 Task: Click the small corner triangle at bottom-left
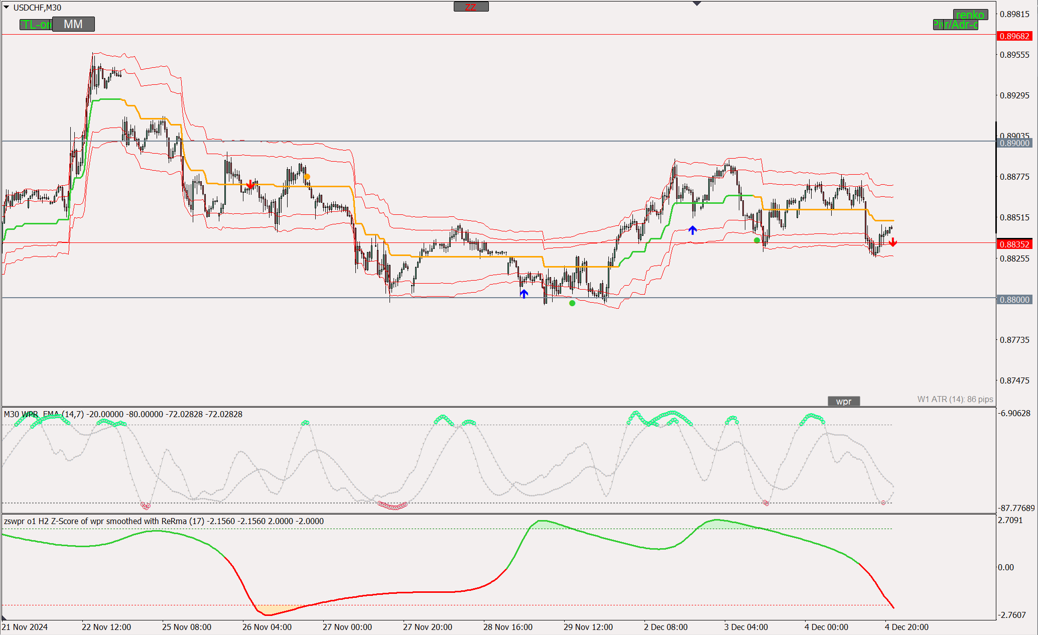(x=4, y=617)
